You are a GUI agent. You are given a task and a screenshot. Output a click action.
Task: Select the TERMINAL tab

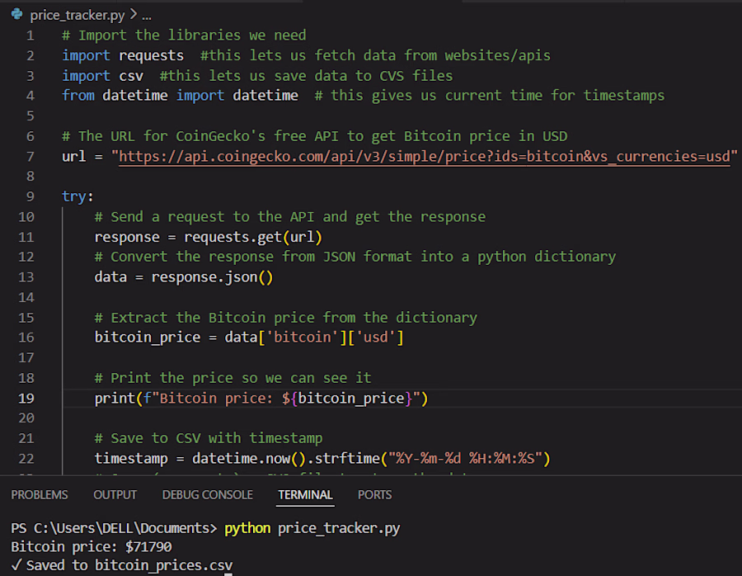[305, 495]
